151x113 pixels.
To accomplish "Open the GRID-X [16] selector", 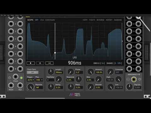I will click(x=99, y=63).
